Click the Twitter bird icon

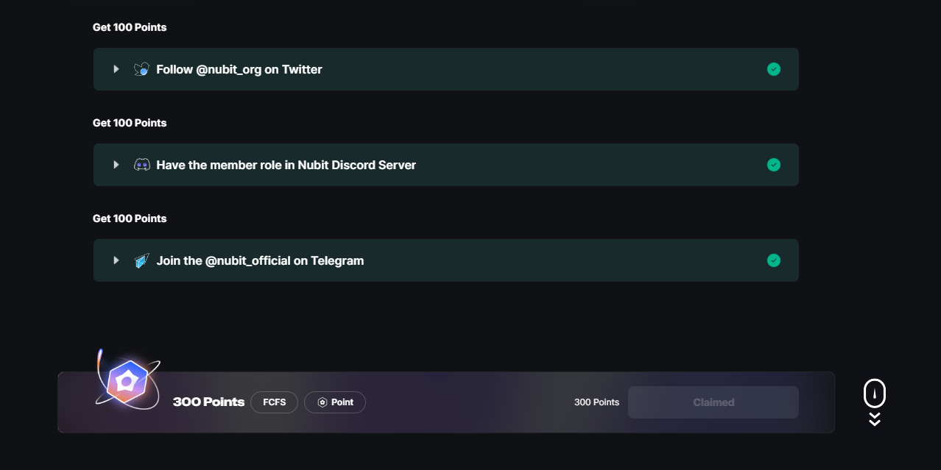coord(141,69)
